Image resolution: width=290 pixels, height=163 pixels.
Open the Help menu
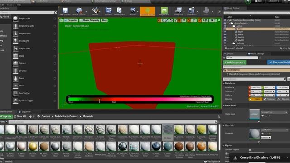click(19, 5)
